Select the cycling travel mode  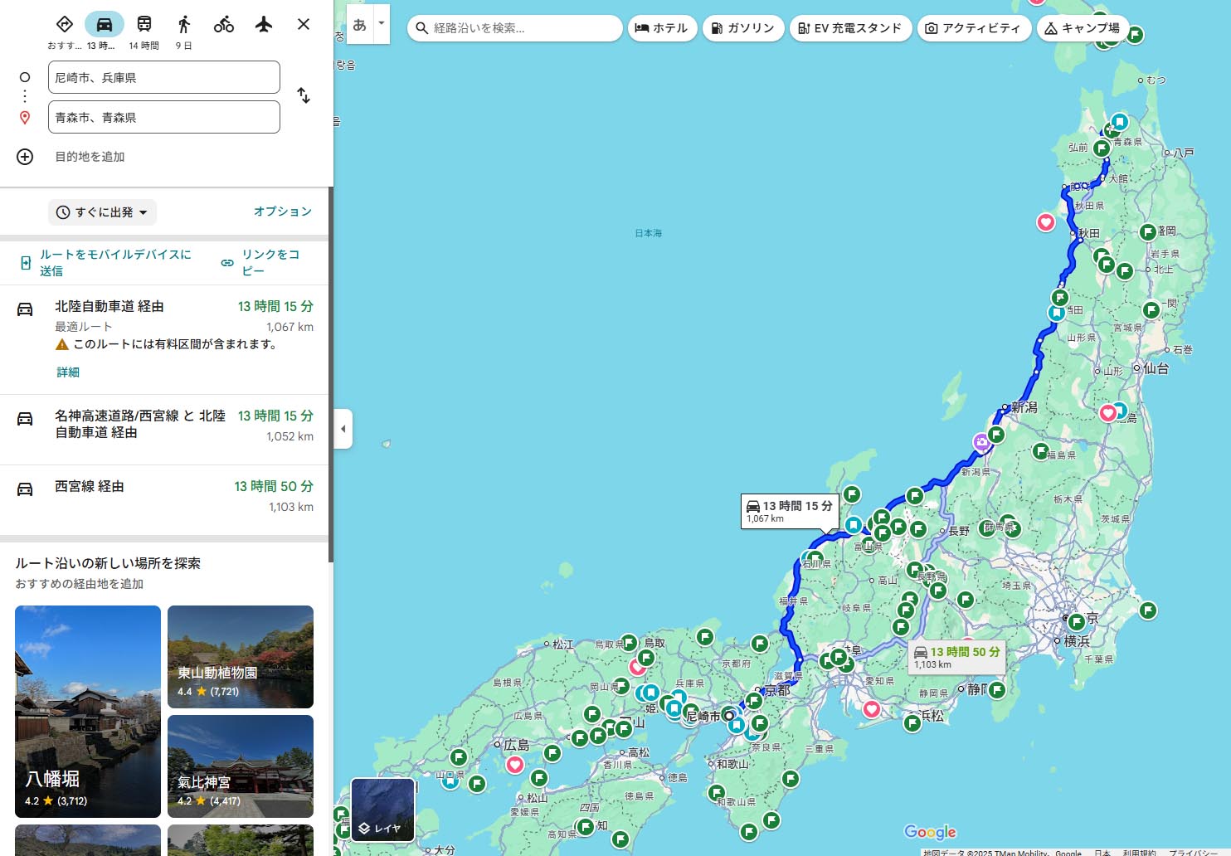224,24
